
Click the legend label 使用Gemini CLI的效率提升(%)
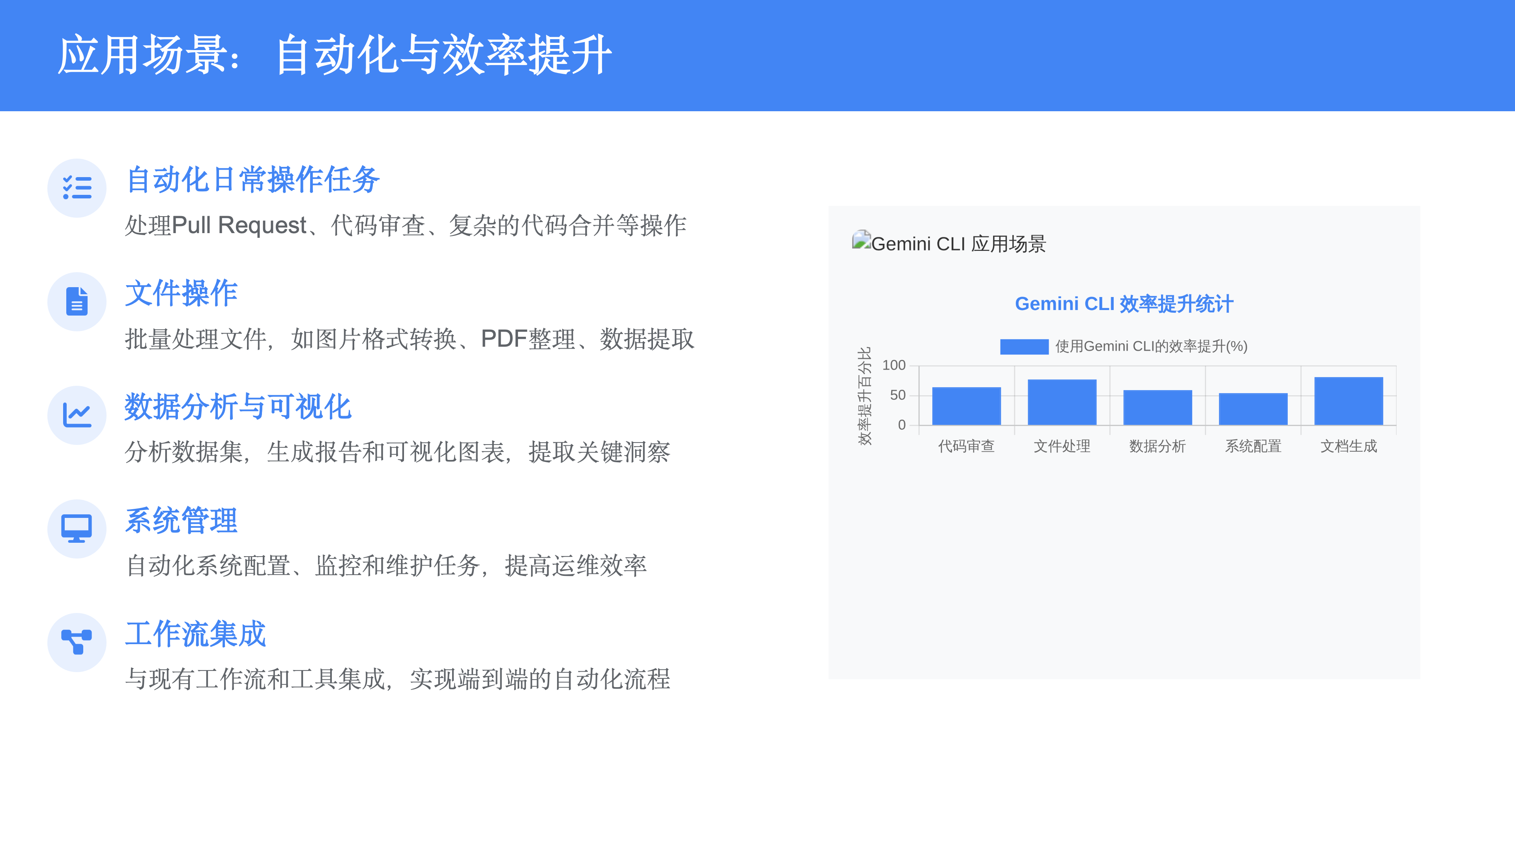pos(1151,346)
